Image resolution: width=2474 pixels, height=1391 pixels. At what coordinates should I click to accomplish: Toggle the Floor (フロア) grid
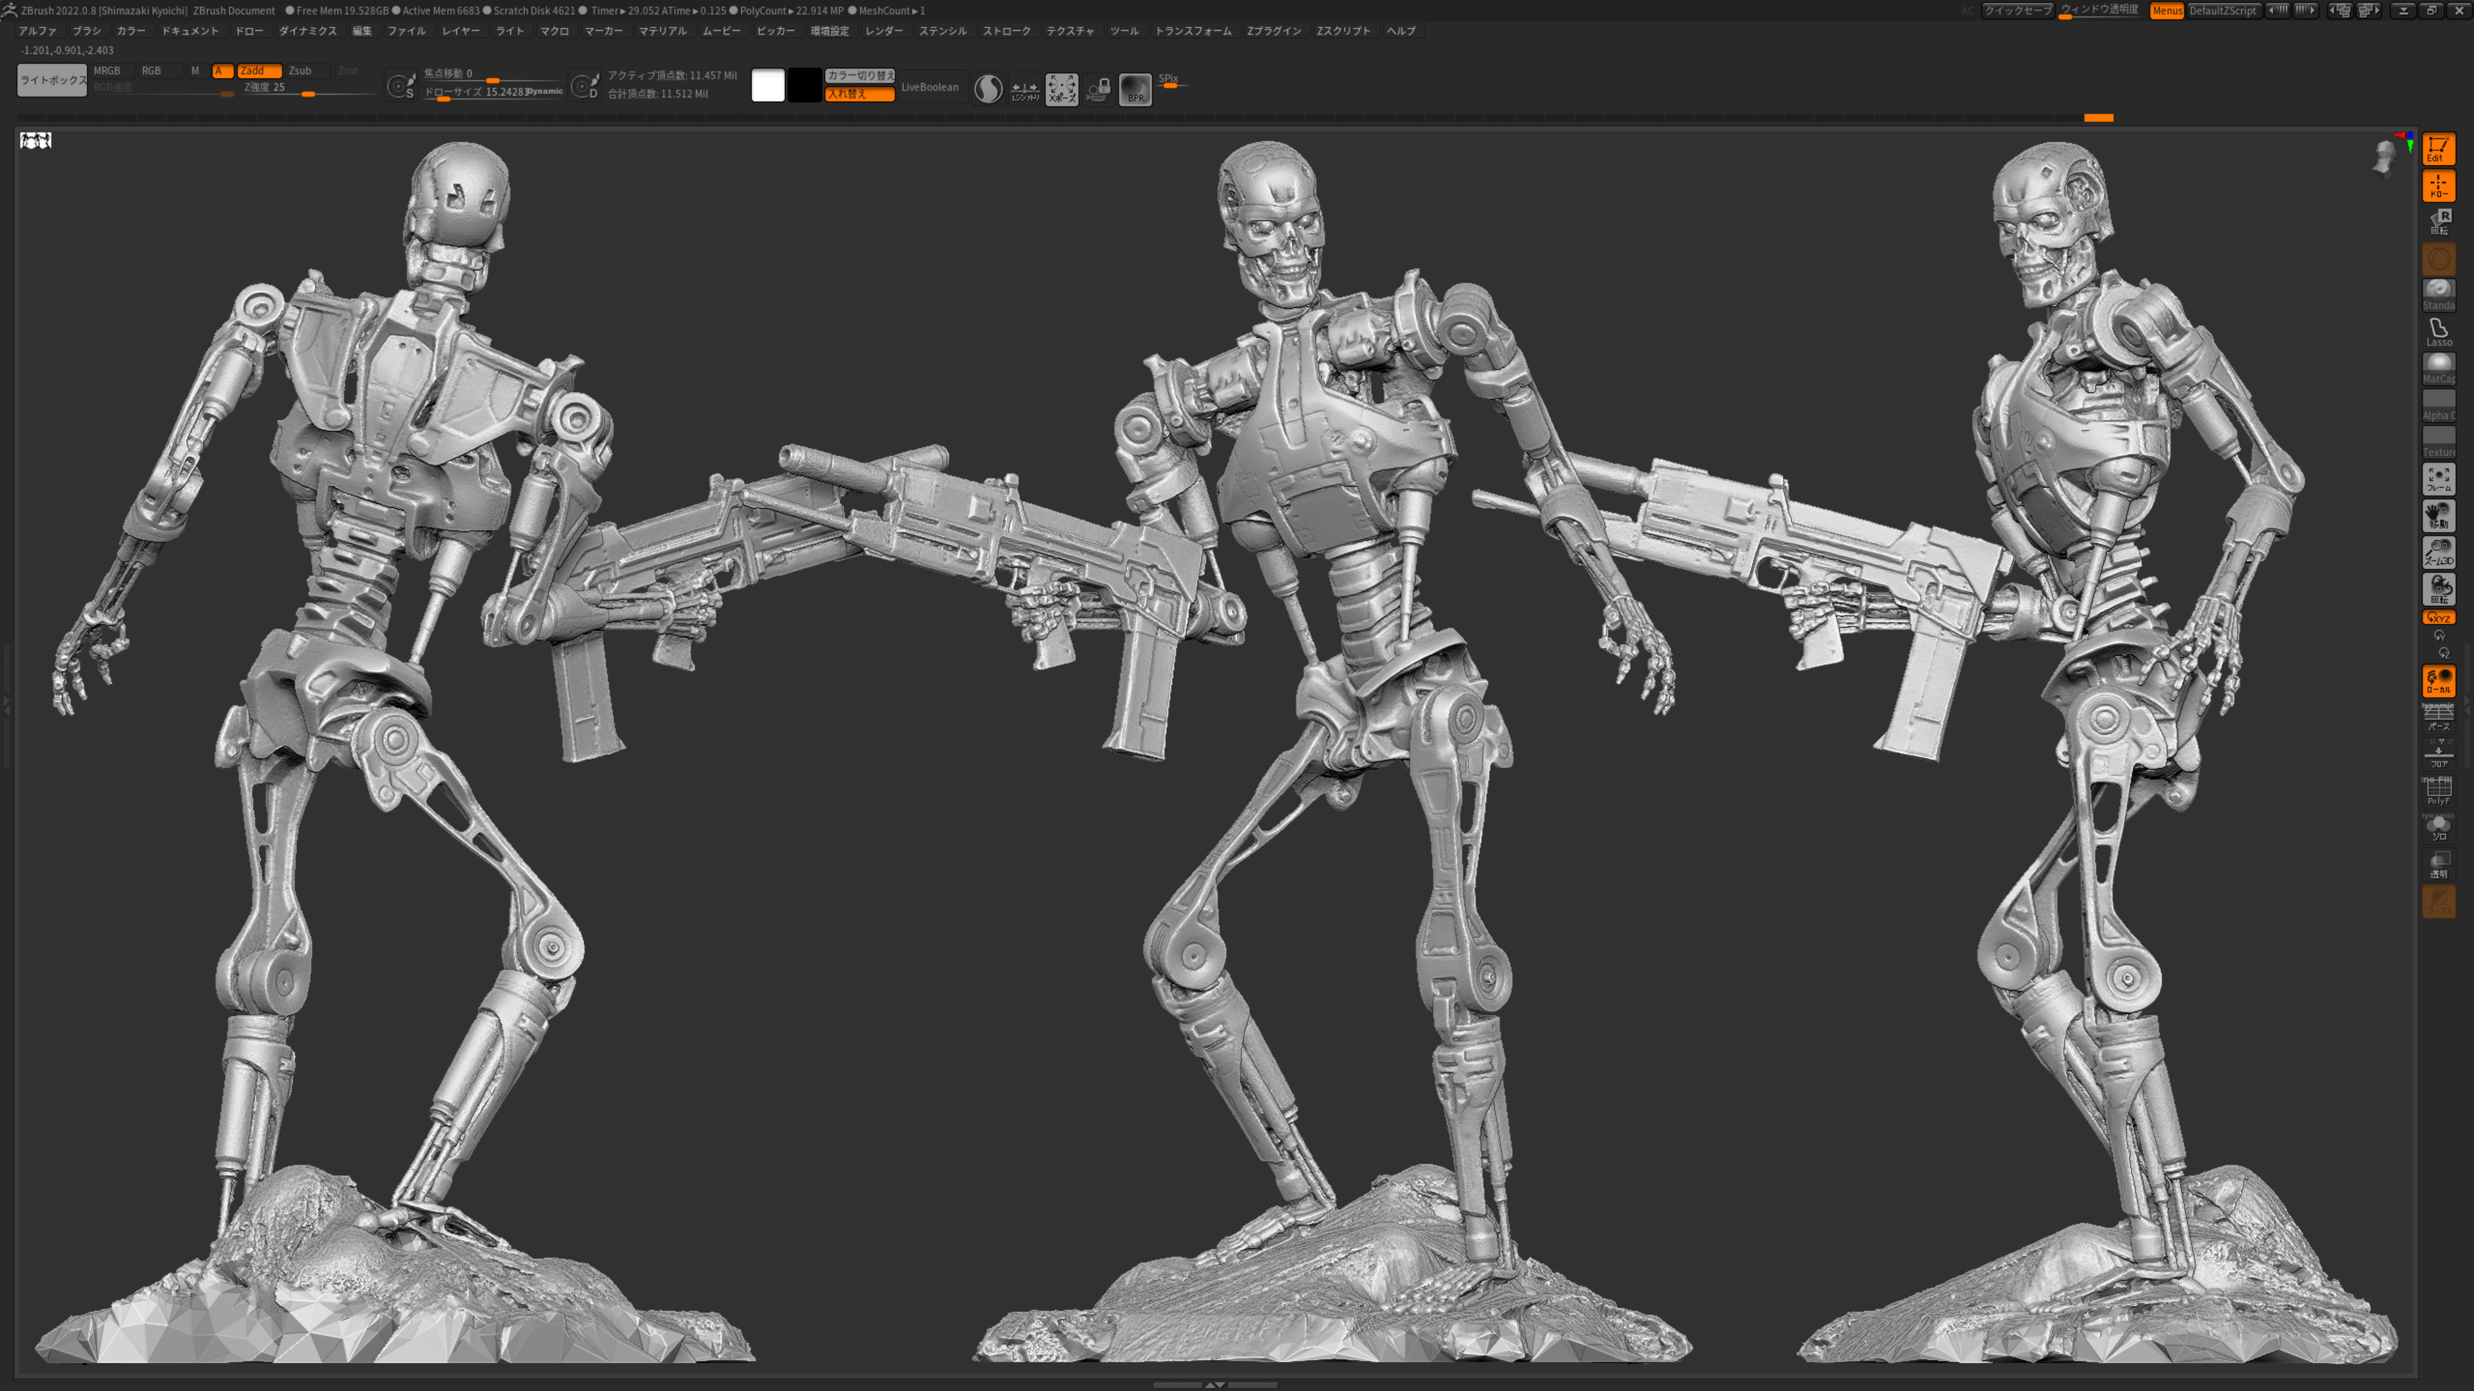tap(2437, 755)
